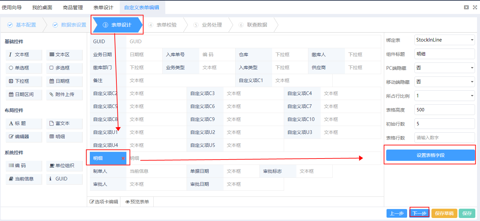Open 选项卡编辑 tab editor
This screenshot has width=480, height=221.
(x=104, y=202)
